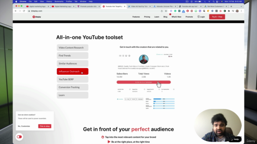Open the reading list icon beside Extensions
Image resolution: width=257 pixels, height=144 pixels.
tap(233, 11)
